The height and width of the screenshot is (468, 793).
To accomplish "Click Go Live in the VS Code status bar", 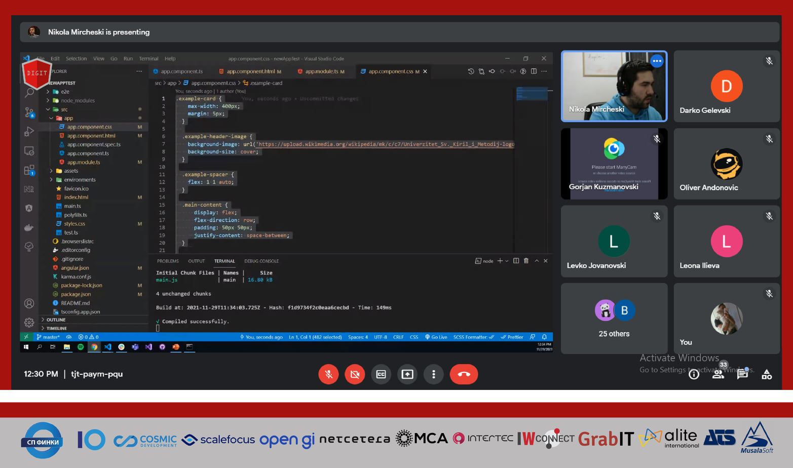I will [436, 337].
